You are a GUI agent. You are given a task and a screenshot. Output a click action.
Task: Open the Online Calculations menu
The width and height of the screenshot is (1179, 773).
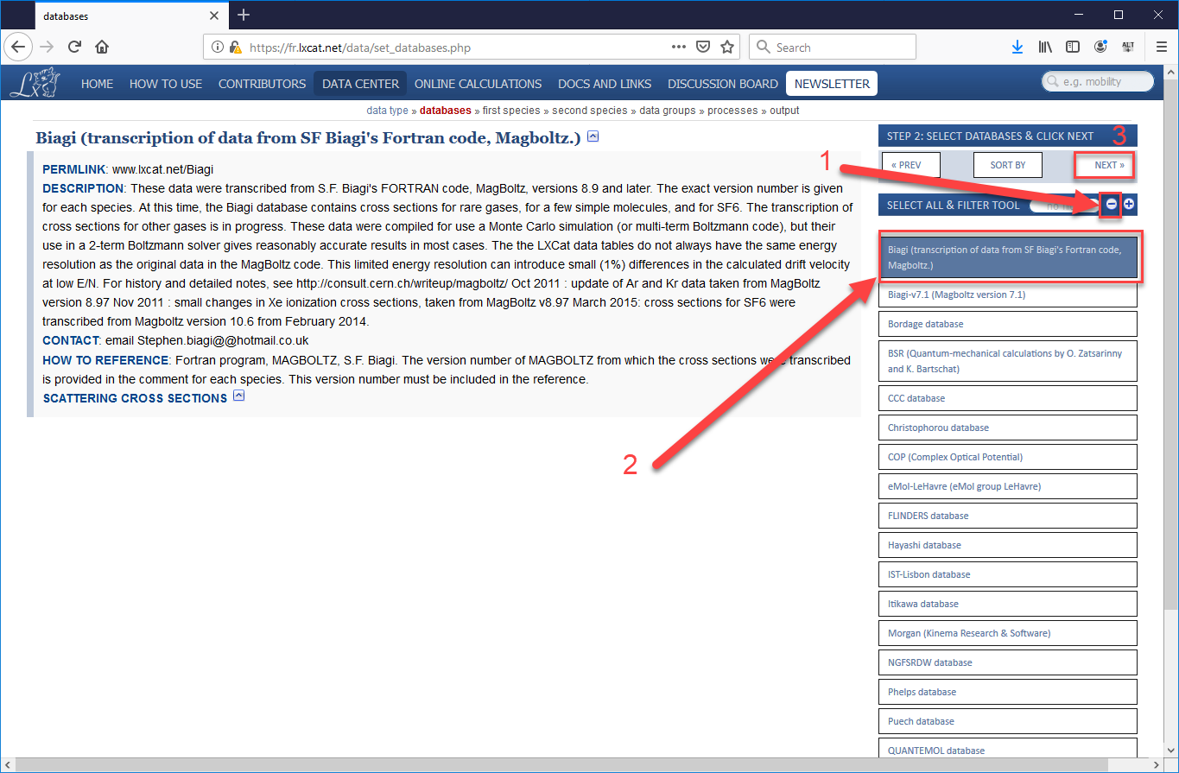478,84
